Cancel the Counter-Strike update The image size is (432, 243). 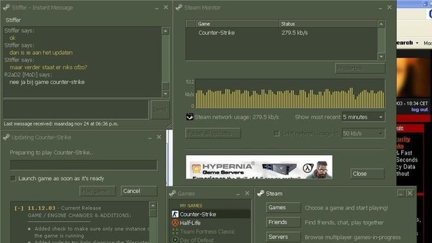click(x=139, y=191)
